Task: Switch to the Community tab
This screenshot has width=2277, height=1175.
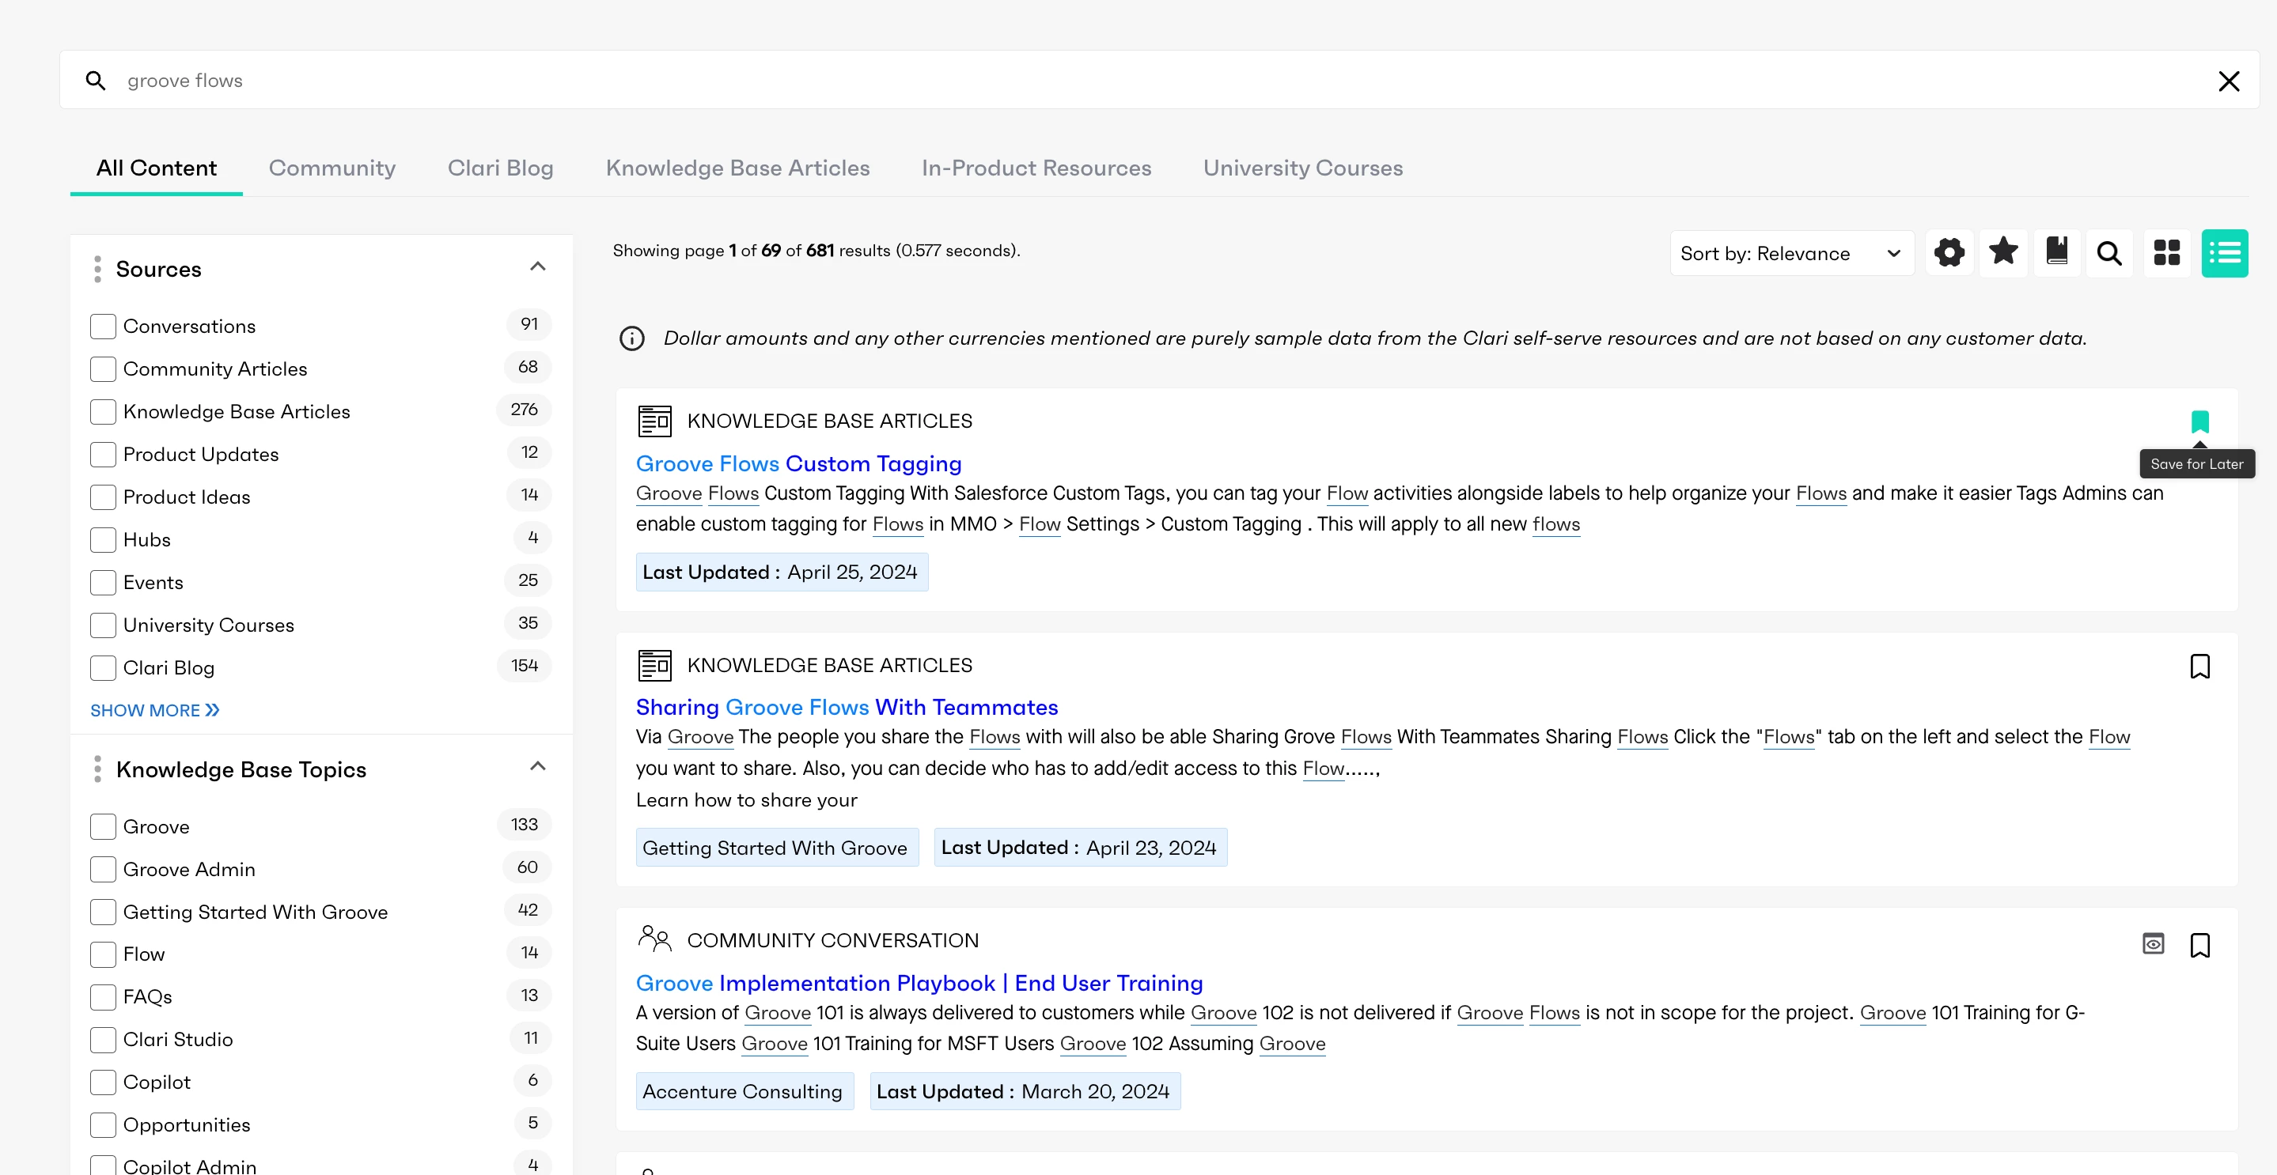Action: click(x=332, y=168)
